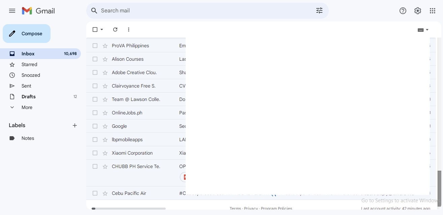Open the main menu hamburger icon
The width and height of the screenshot is (443, 215).
(12, 11)
